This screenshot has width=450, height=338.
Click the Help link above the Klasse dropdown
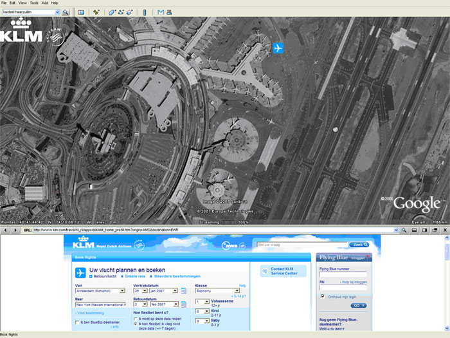242,286
